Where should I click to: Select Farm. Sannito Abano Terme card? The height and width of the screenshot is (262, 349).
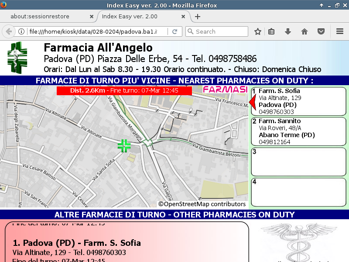[x=299, y=131]
